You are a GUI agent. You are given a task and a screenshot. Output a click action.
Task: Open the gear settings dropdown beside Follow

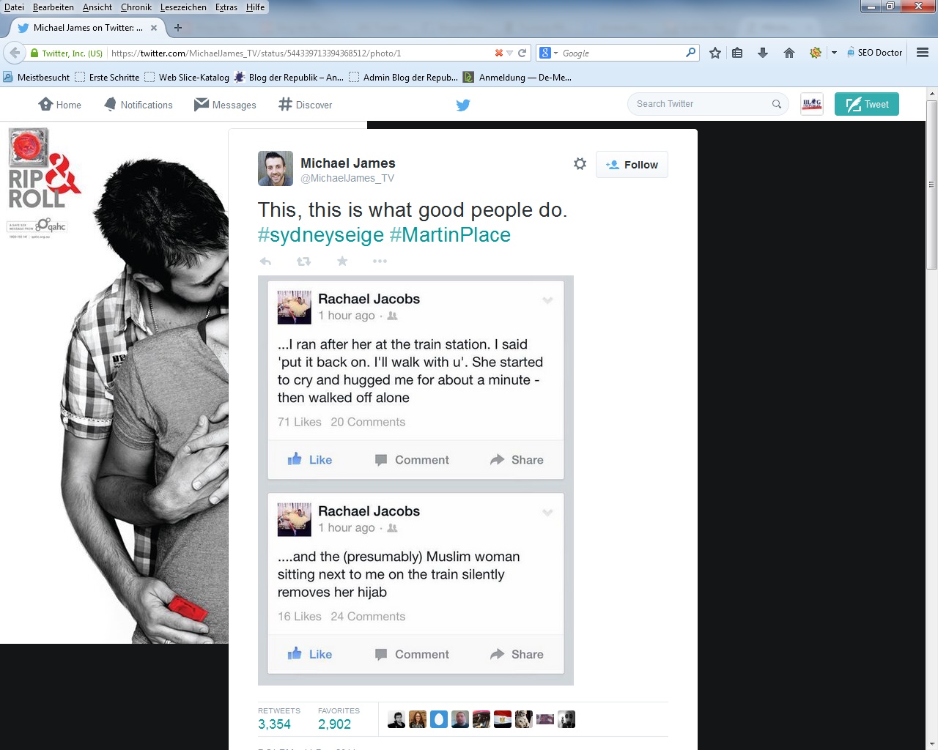pyautogui.click(x=580, y=164)
